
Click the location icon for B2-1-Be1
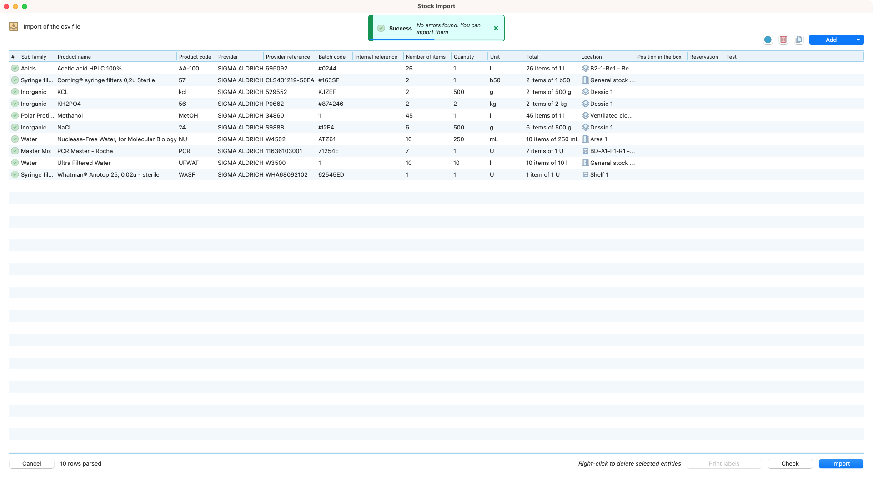click(x=586, y=68)
